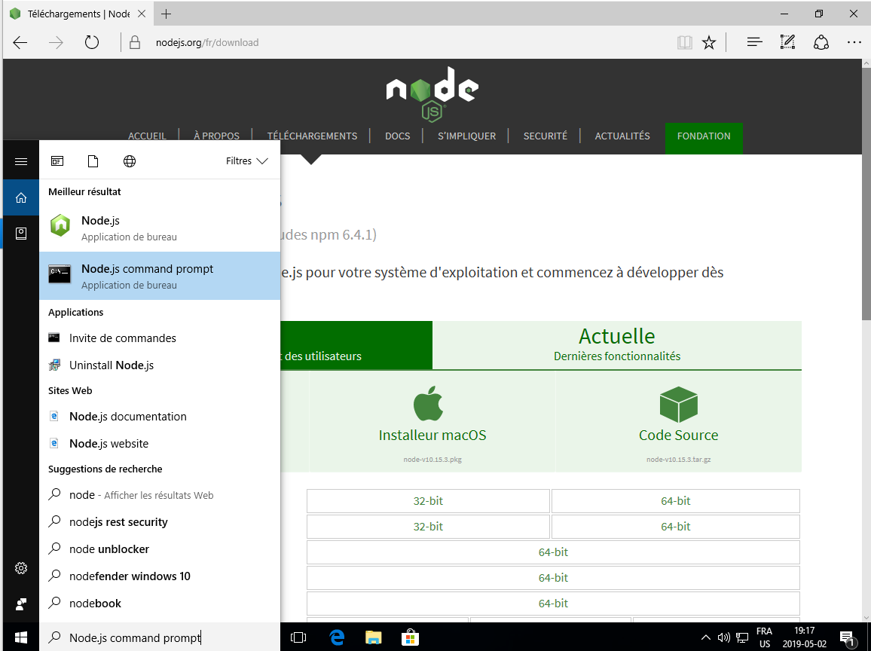The height and width of the screenshot is (651, 871).
Task: Open the DOCS navigation menu item
Action: [x=397, y=136]
